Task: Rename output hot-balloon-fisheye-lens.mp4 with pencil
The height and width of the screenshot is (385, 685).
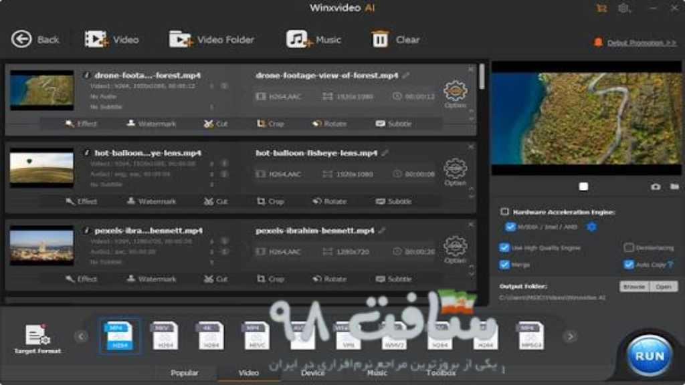Action: 385,153
